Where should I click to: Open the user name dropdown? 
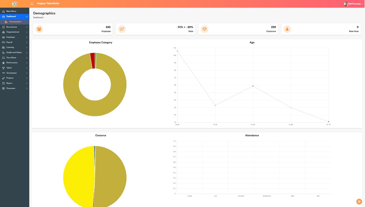(x=356, y=4)
